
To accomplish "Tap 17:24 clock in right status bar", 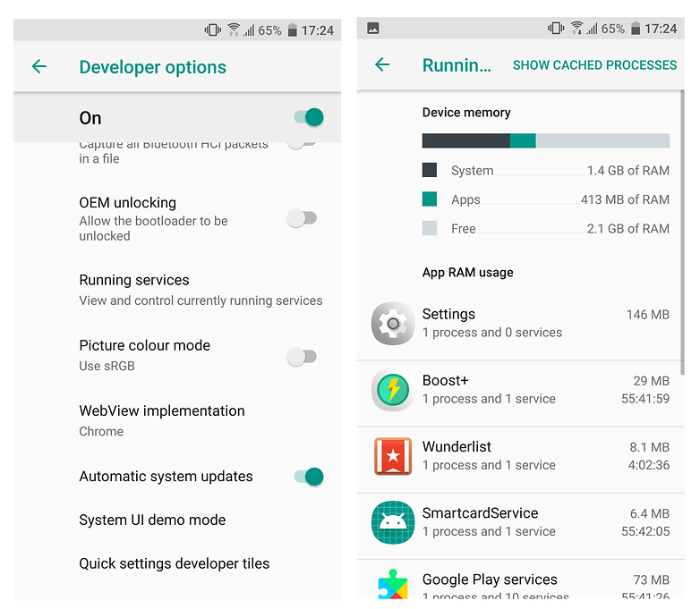I will 661,29.
